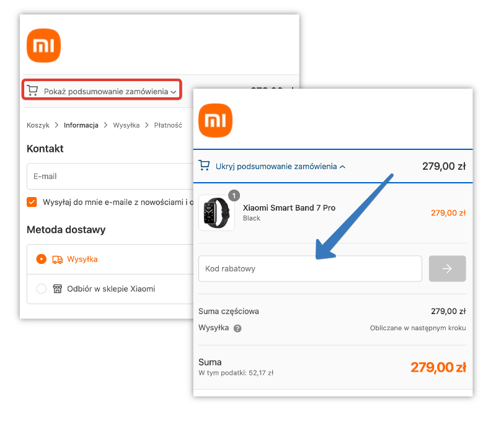Click the truck icon in Wysyłka option
This screenshot has width=496, height=425.
pos(58,260)
